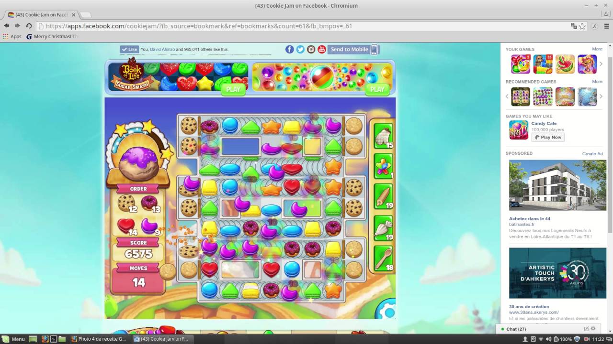Use the rainbow star booster
The height and width of the screenshot is (344, 613).
click(383, 166)
